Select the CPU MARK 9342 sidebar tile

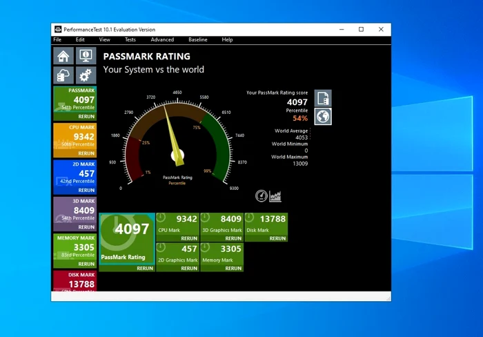(x=75, y=136)
